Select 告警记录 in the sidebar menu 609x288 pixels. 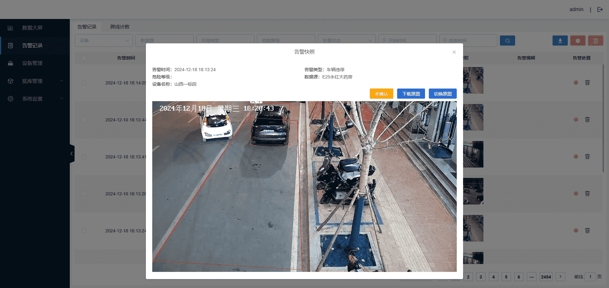click(33, 45)
